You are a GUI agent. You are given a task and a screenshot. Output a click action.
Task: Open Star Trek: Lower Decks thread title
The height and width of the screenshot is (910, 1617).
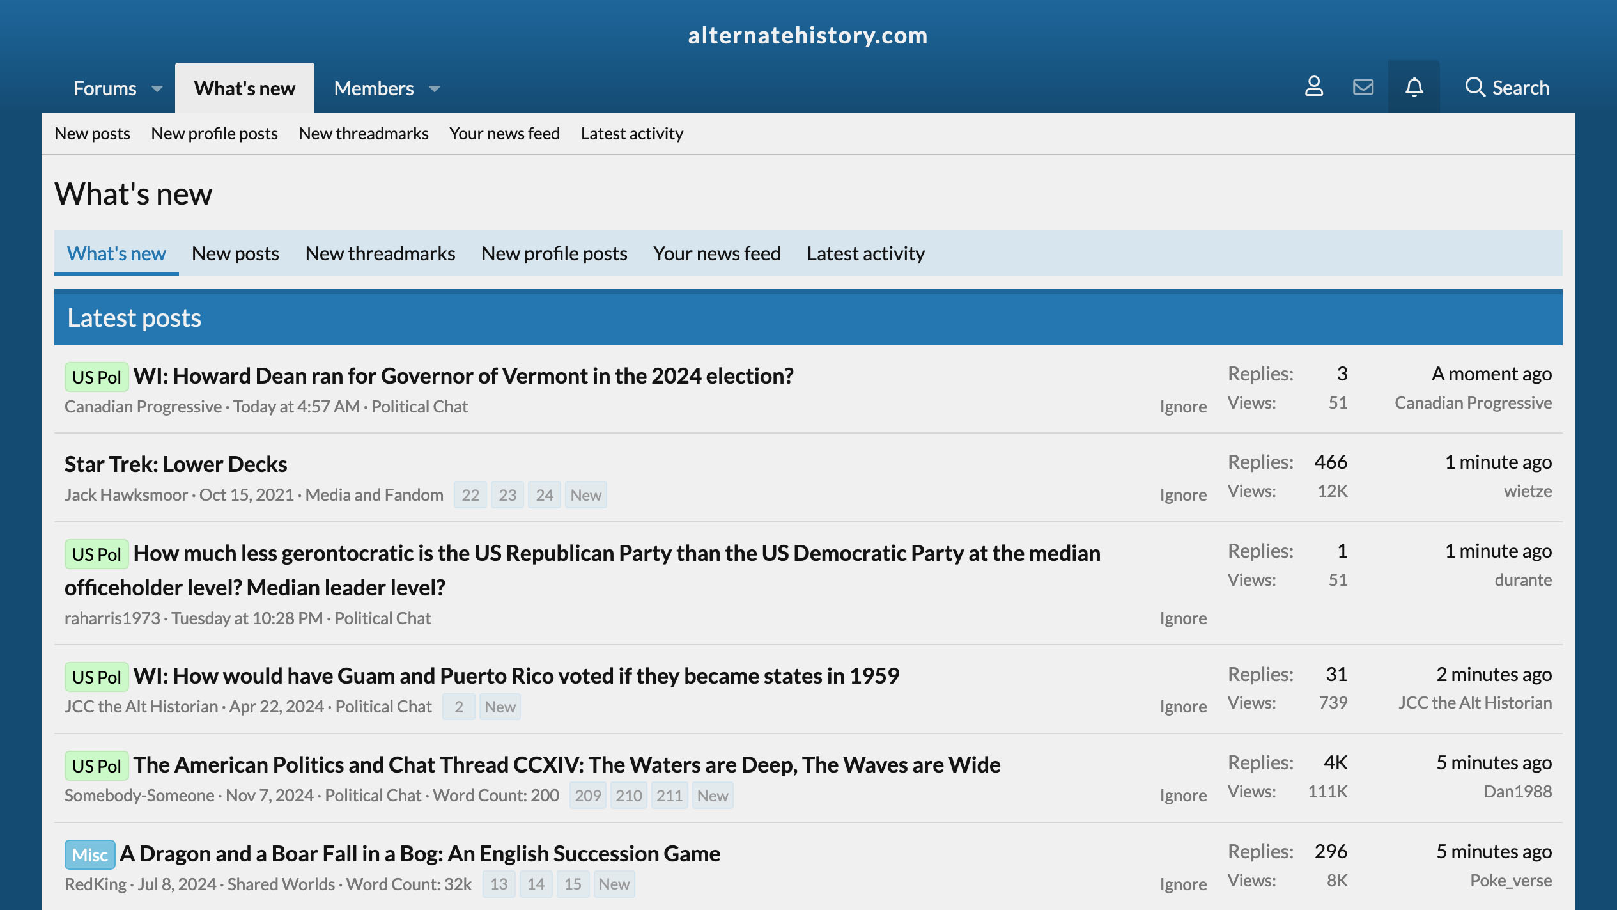tap(176, 464)
